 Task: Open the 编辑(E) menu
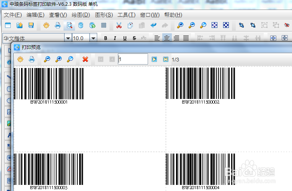tap(35, 15)
